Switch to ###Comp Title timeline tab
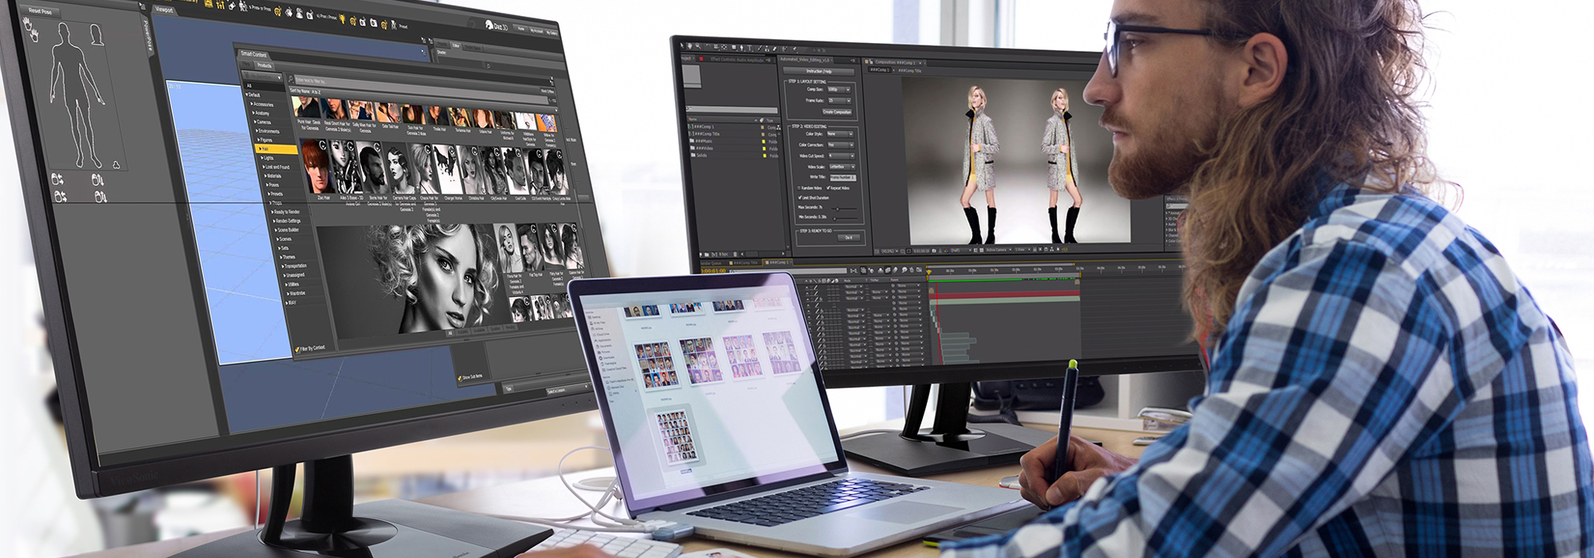Screen dimensions: 1594x558 pos(744,262)
